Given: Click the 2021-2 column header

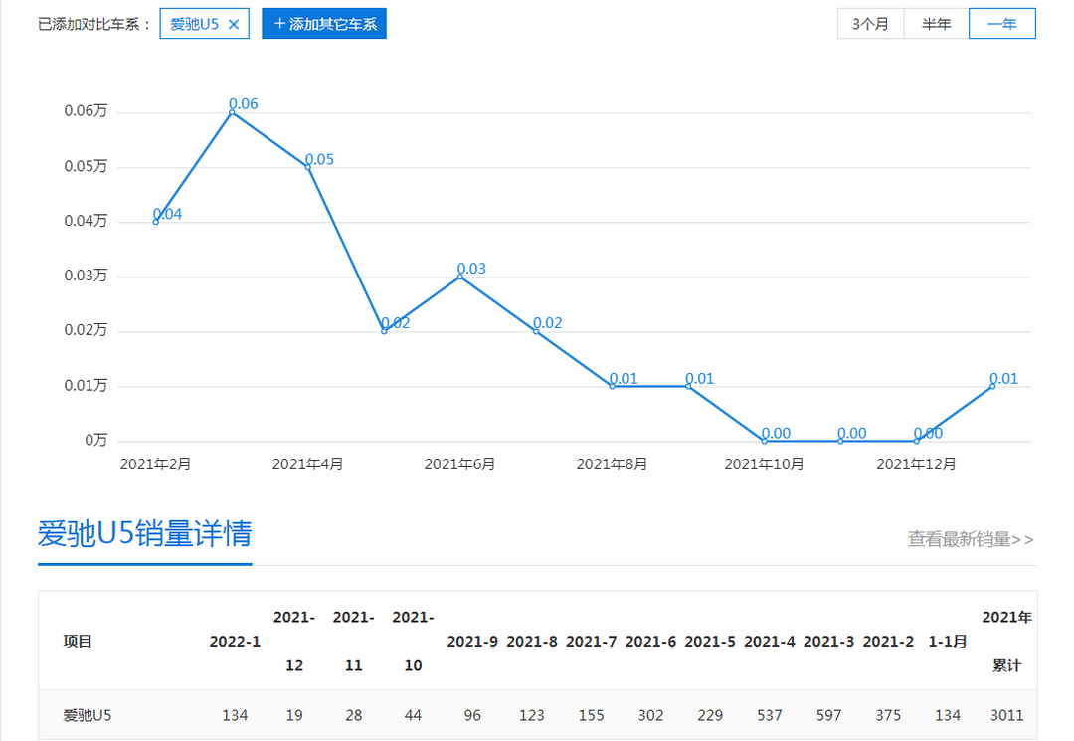Looking at the screenshot, I should (x=888, y=641).
